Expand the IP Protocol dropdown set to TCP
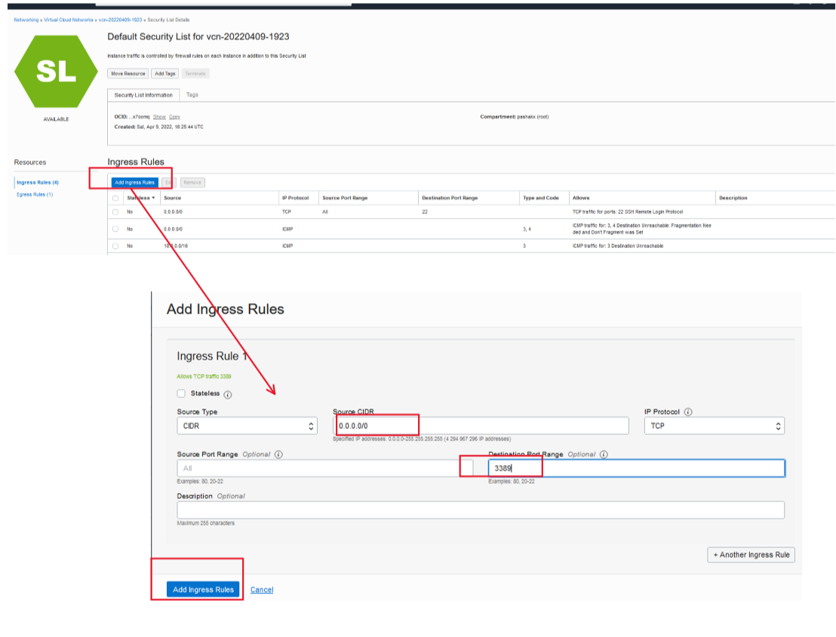 click(713, 426)
